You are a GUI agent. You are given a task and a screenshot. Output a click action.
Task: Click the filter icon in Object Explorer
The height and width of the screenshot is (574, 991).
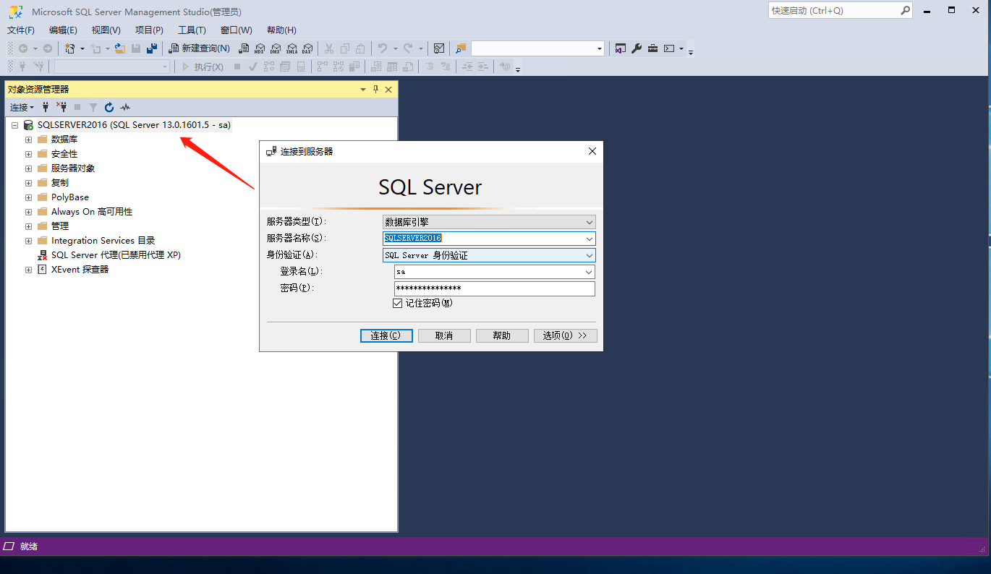pyautogui.click(x=93, y=107)
